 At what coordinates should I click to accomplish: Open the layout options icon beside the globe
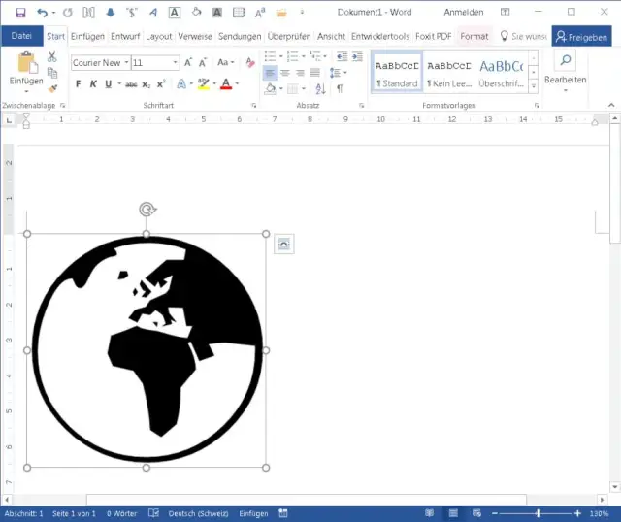pos(283,245)
